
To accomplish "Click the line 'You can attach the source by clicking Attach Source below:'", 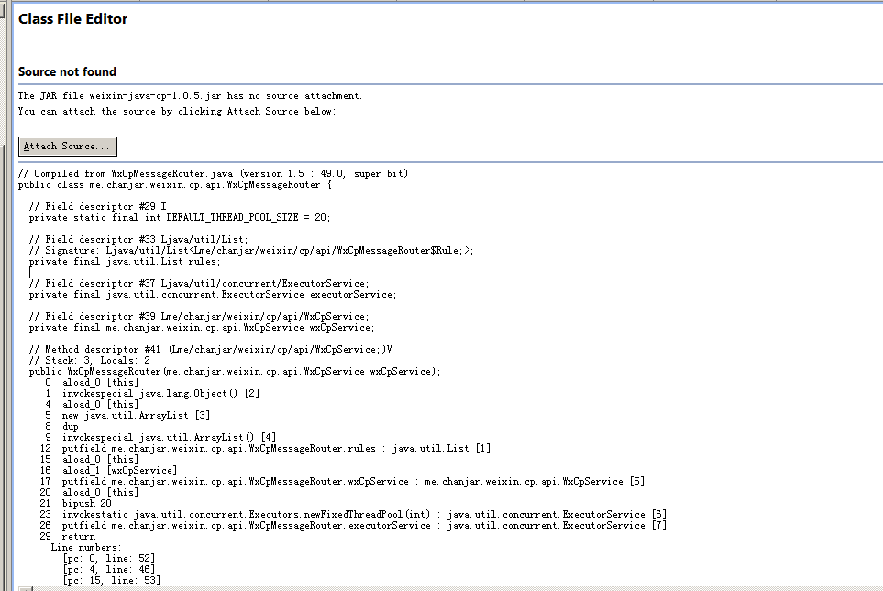I will coord(177,112).
